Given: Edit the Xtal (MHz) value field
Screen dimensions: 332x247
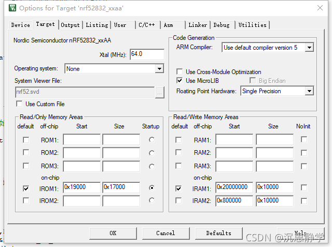Looking at the screenshot, I should click(147, 54).
